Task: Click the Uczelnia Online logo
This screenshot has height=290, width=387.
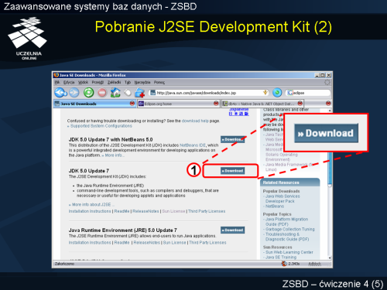Action: pyautogui.click(x=28, y=38)
